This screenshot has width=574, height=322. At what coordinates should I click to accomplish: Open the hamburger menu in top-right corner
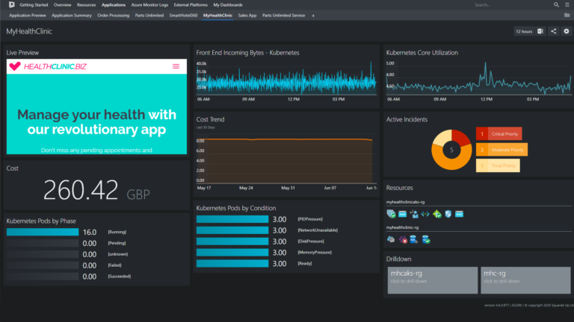[x=567, y=4]
